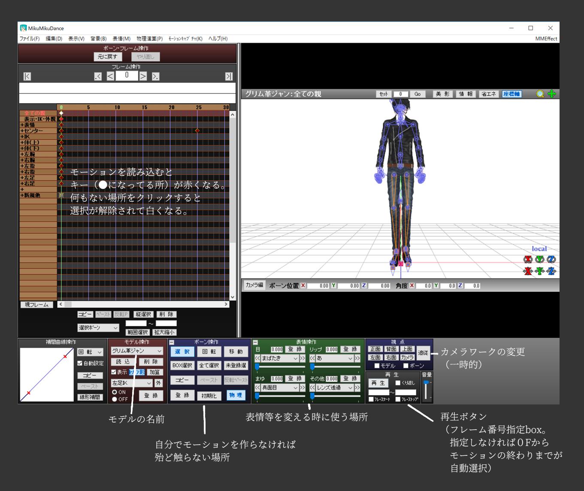
Task: Click the local X move gizmo icon
Action: [528, 271]
